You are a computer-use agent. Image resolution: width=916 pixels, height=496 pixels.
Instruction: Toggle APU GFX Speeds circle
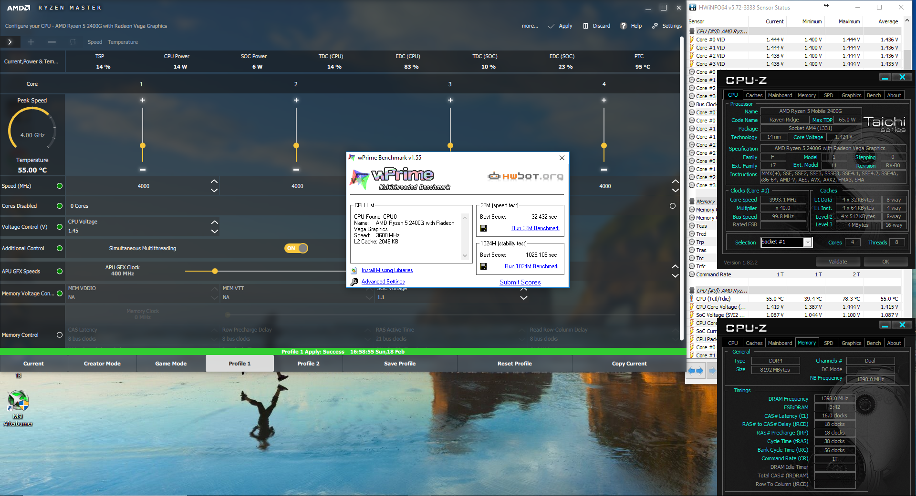(60, 271)
